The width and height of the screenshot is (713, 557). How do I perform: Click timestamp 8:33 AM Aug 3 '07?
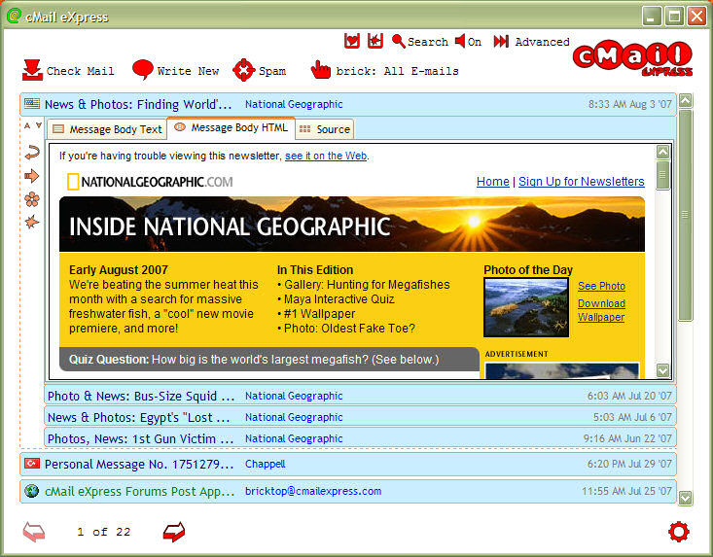tap(629, 104)
